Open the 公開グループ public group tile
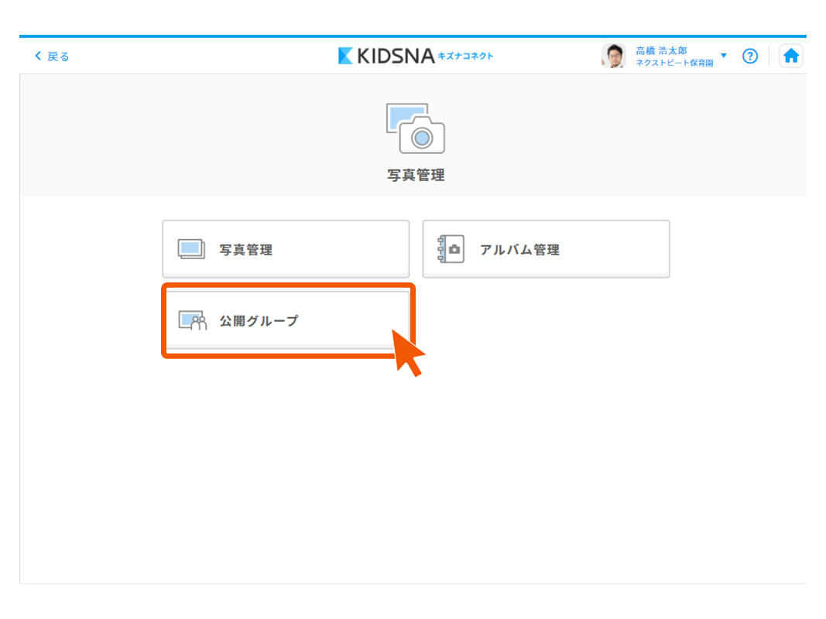This screenshot has height=619, width=826. pos(286,320)
